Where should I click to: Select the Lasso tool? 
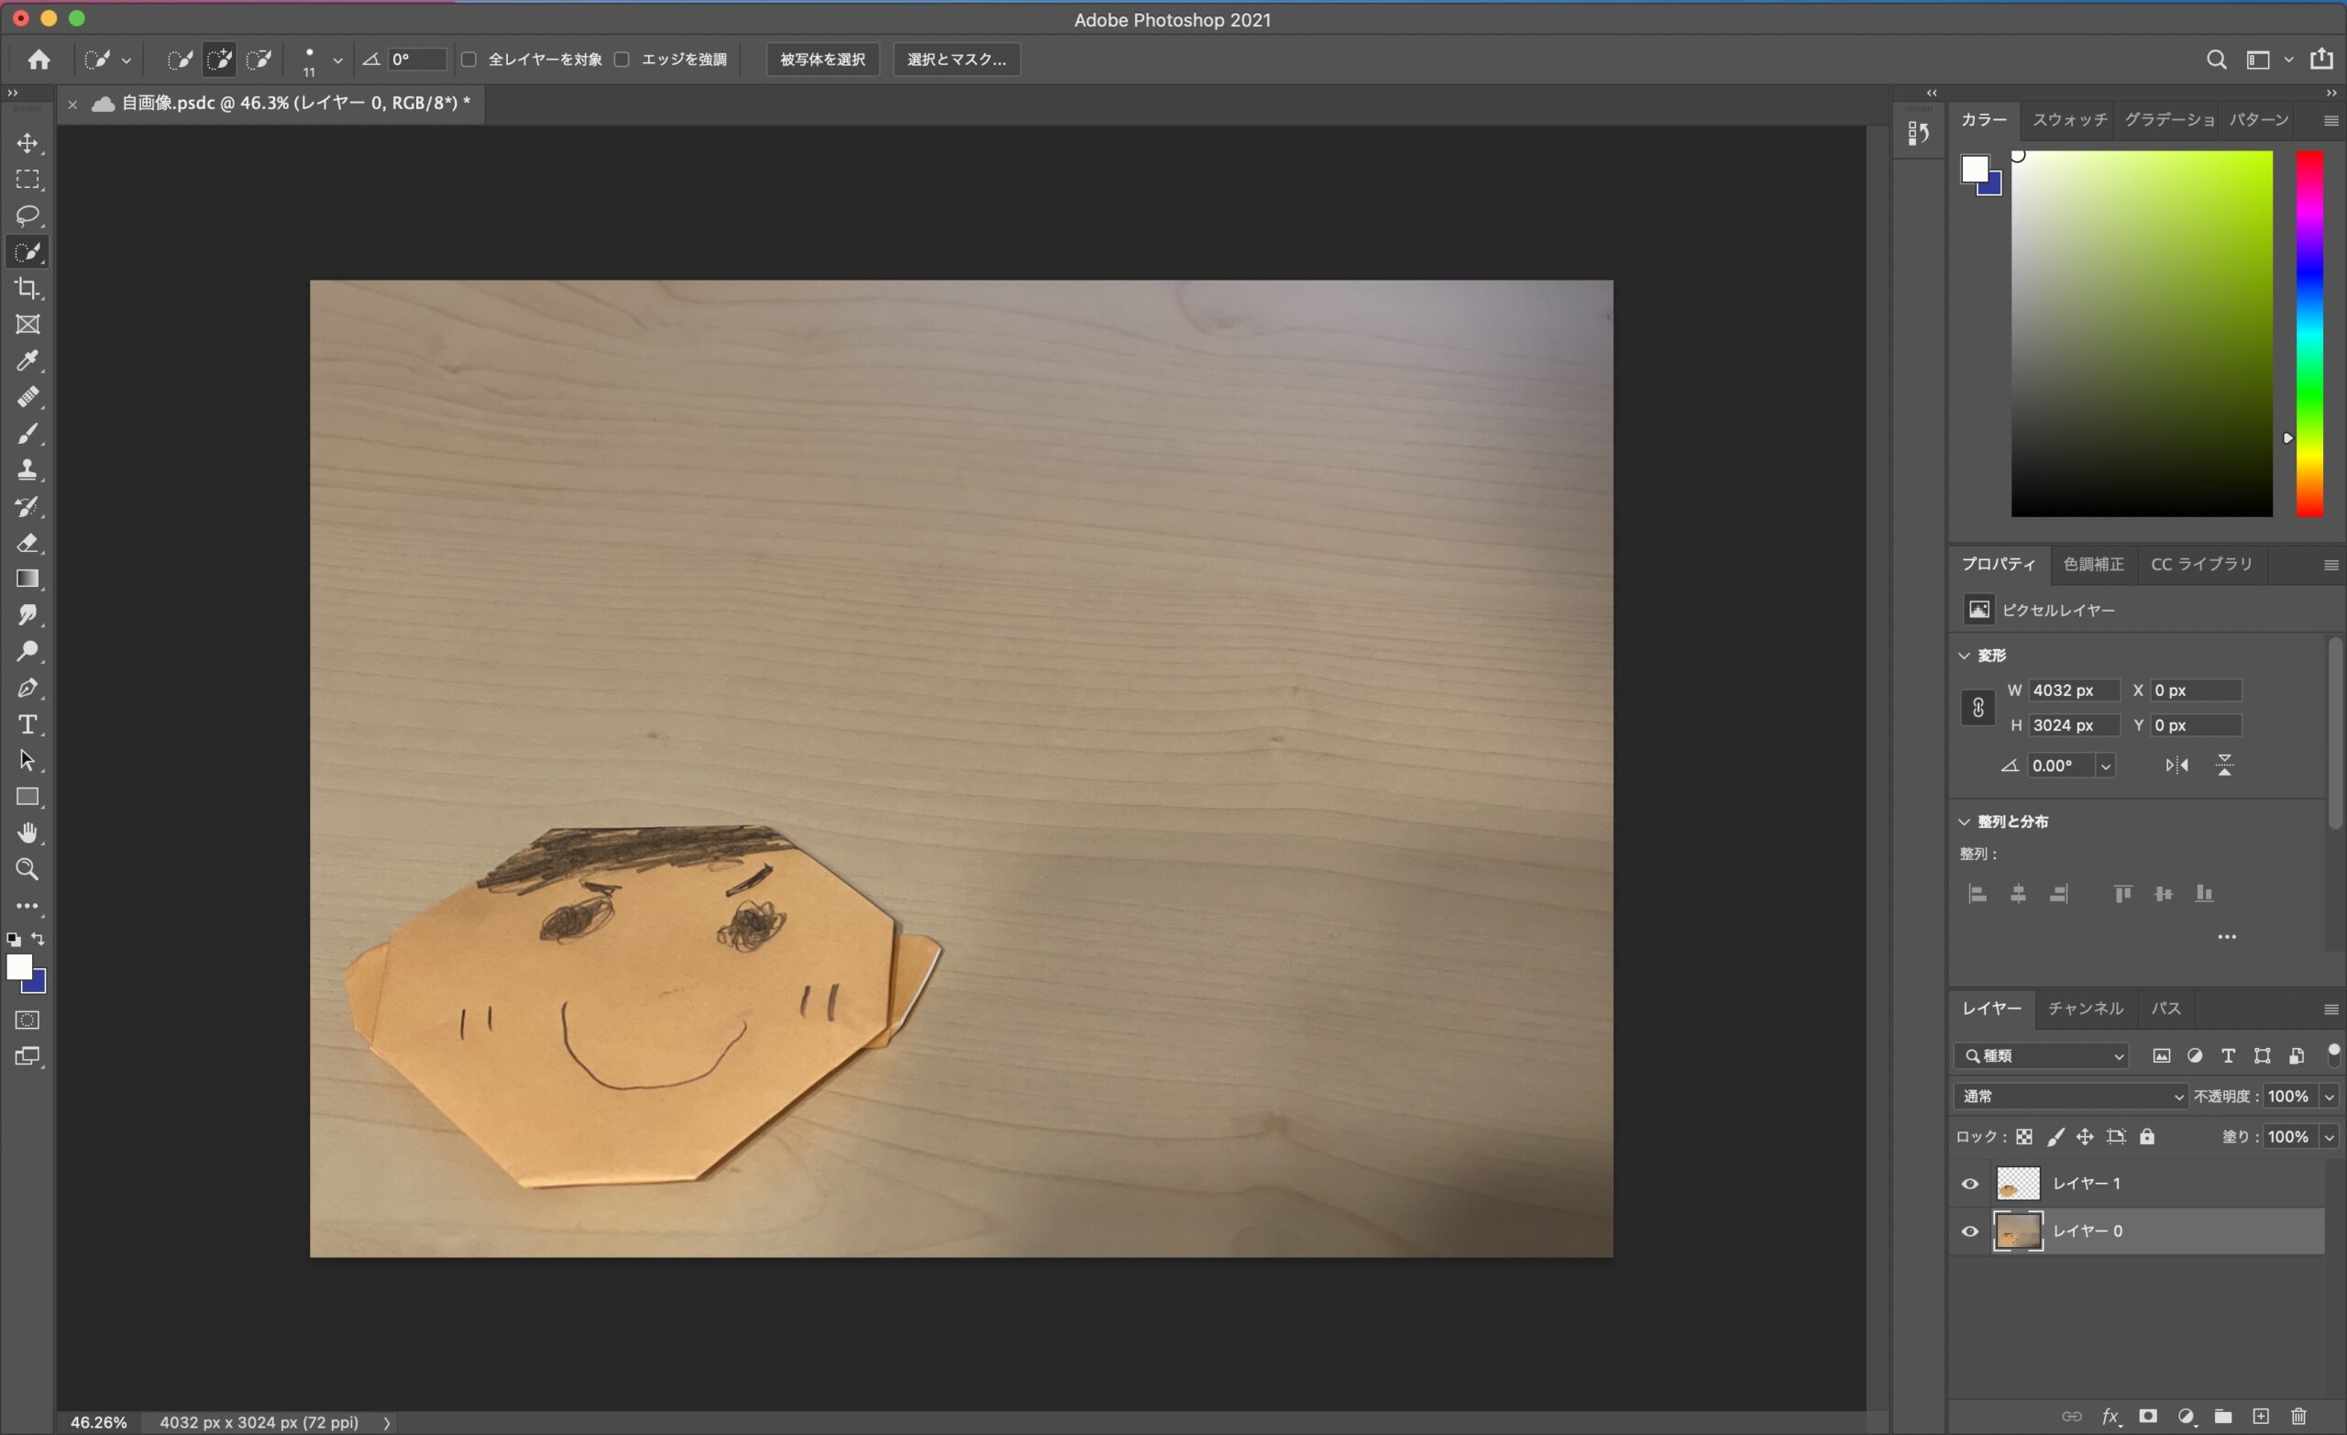pyautogui.click(x=27, y=215)
